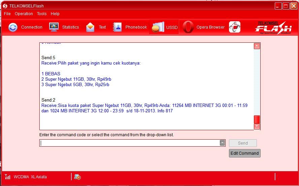Image resolution: width=299 pixels, height=186 pixels.
Task: Open the Tools menu
Action: [42, 14]
